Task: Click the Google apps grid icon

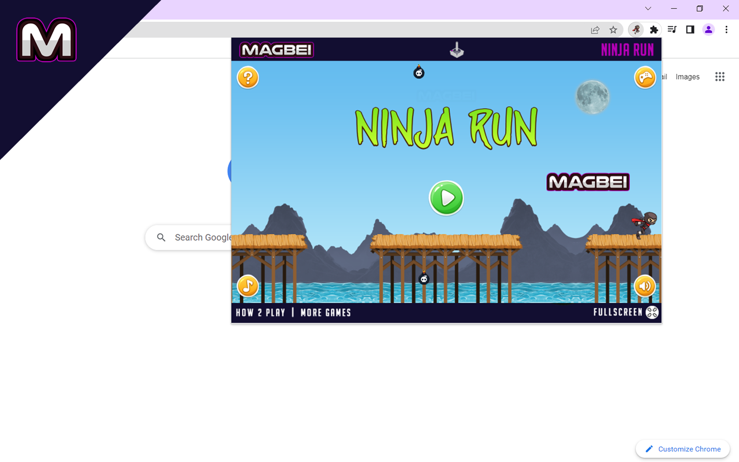Action: (x=719, y=76)
